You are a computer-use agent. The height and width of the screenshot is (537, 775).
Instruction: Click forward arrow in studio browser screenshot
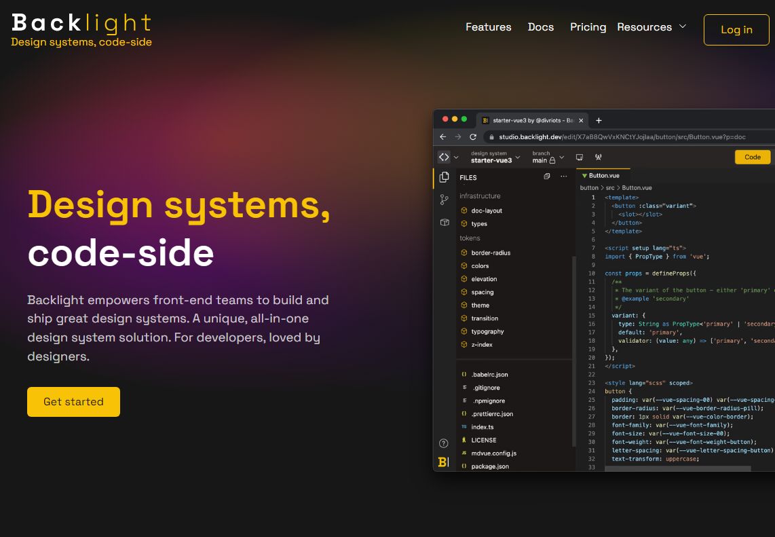457,137
